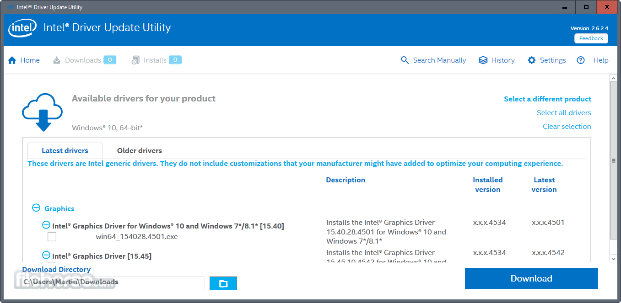
Task: Click the Feedback button
Action: (x=591, y=38)
